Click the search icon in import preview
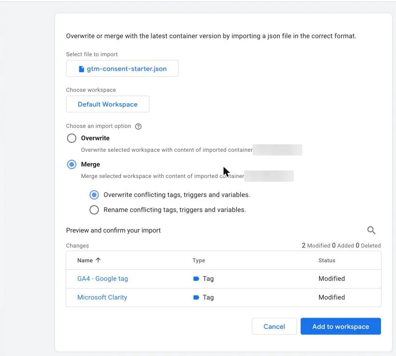This screenshot has width=396, height=356. coord(371,230)
